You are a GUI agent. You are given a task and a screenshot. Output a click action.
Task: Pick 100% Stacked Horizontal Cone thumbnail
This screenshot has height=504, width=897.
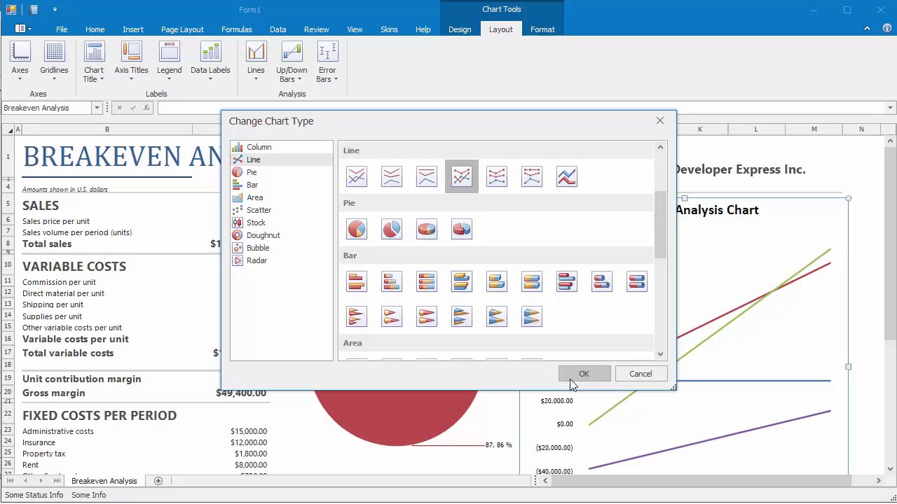pyautogui.click(x=427, y=316)
